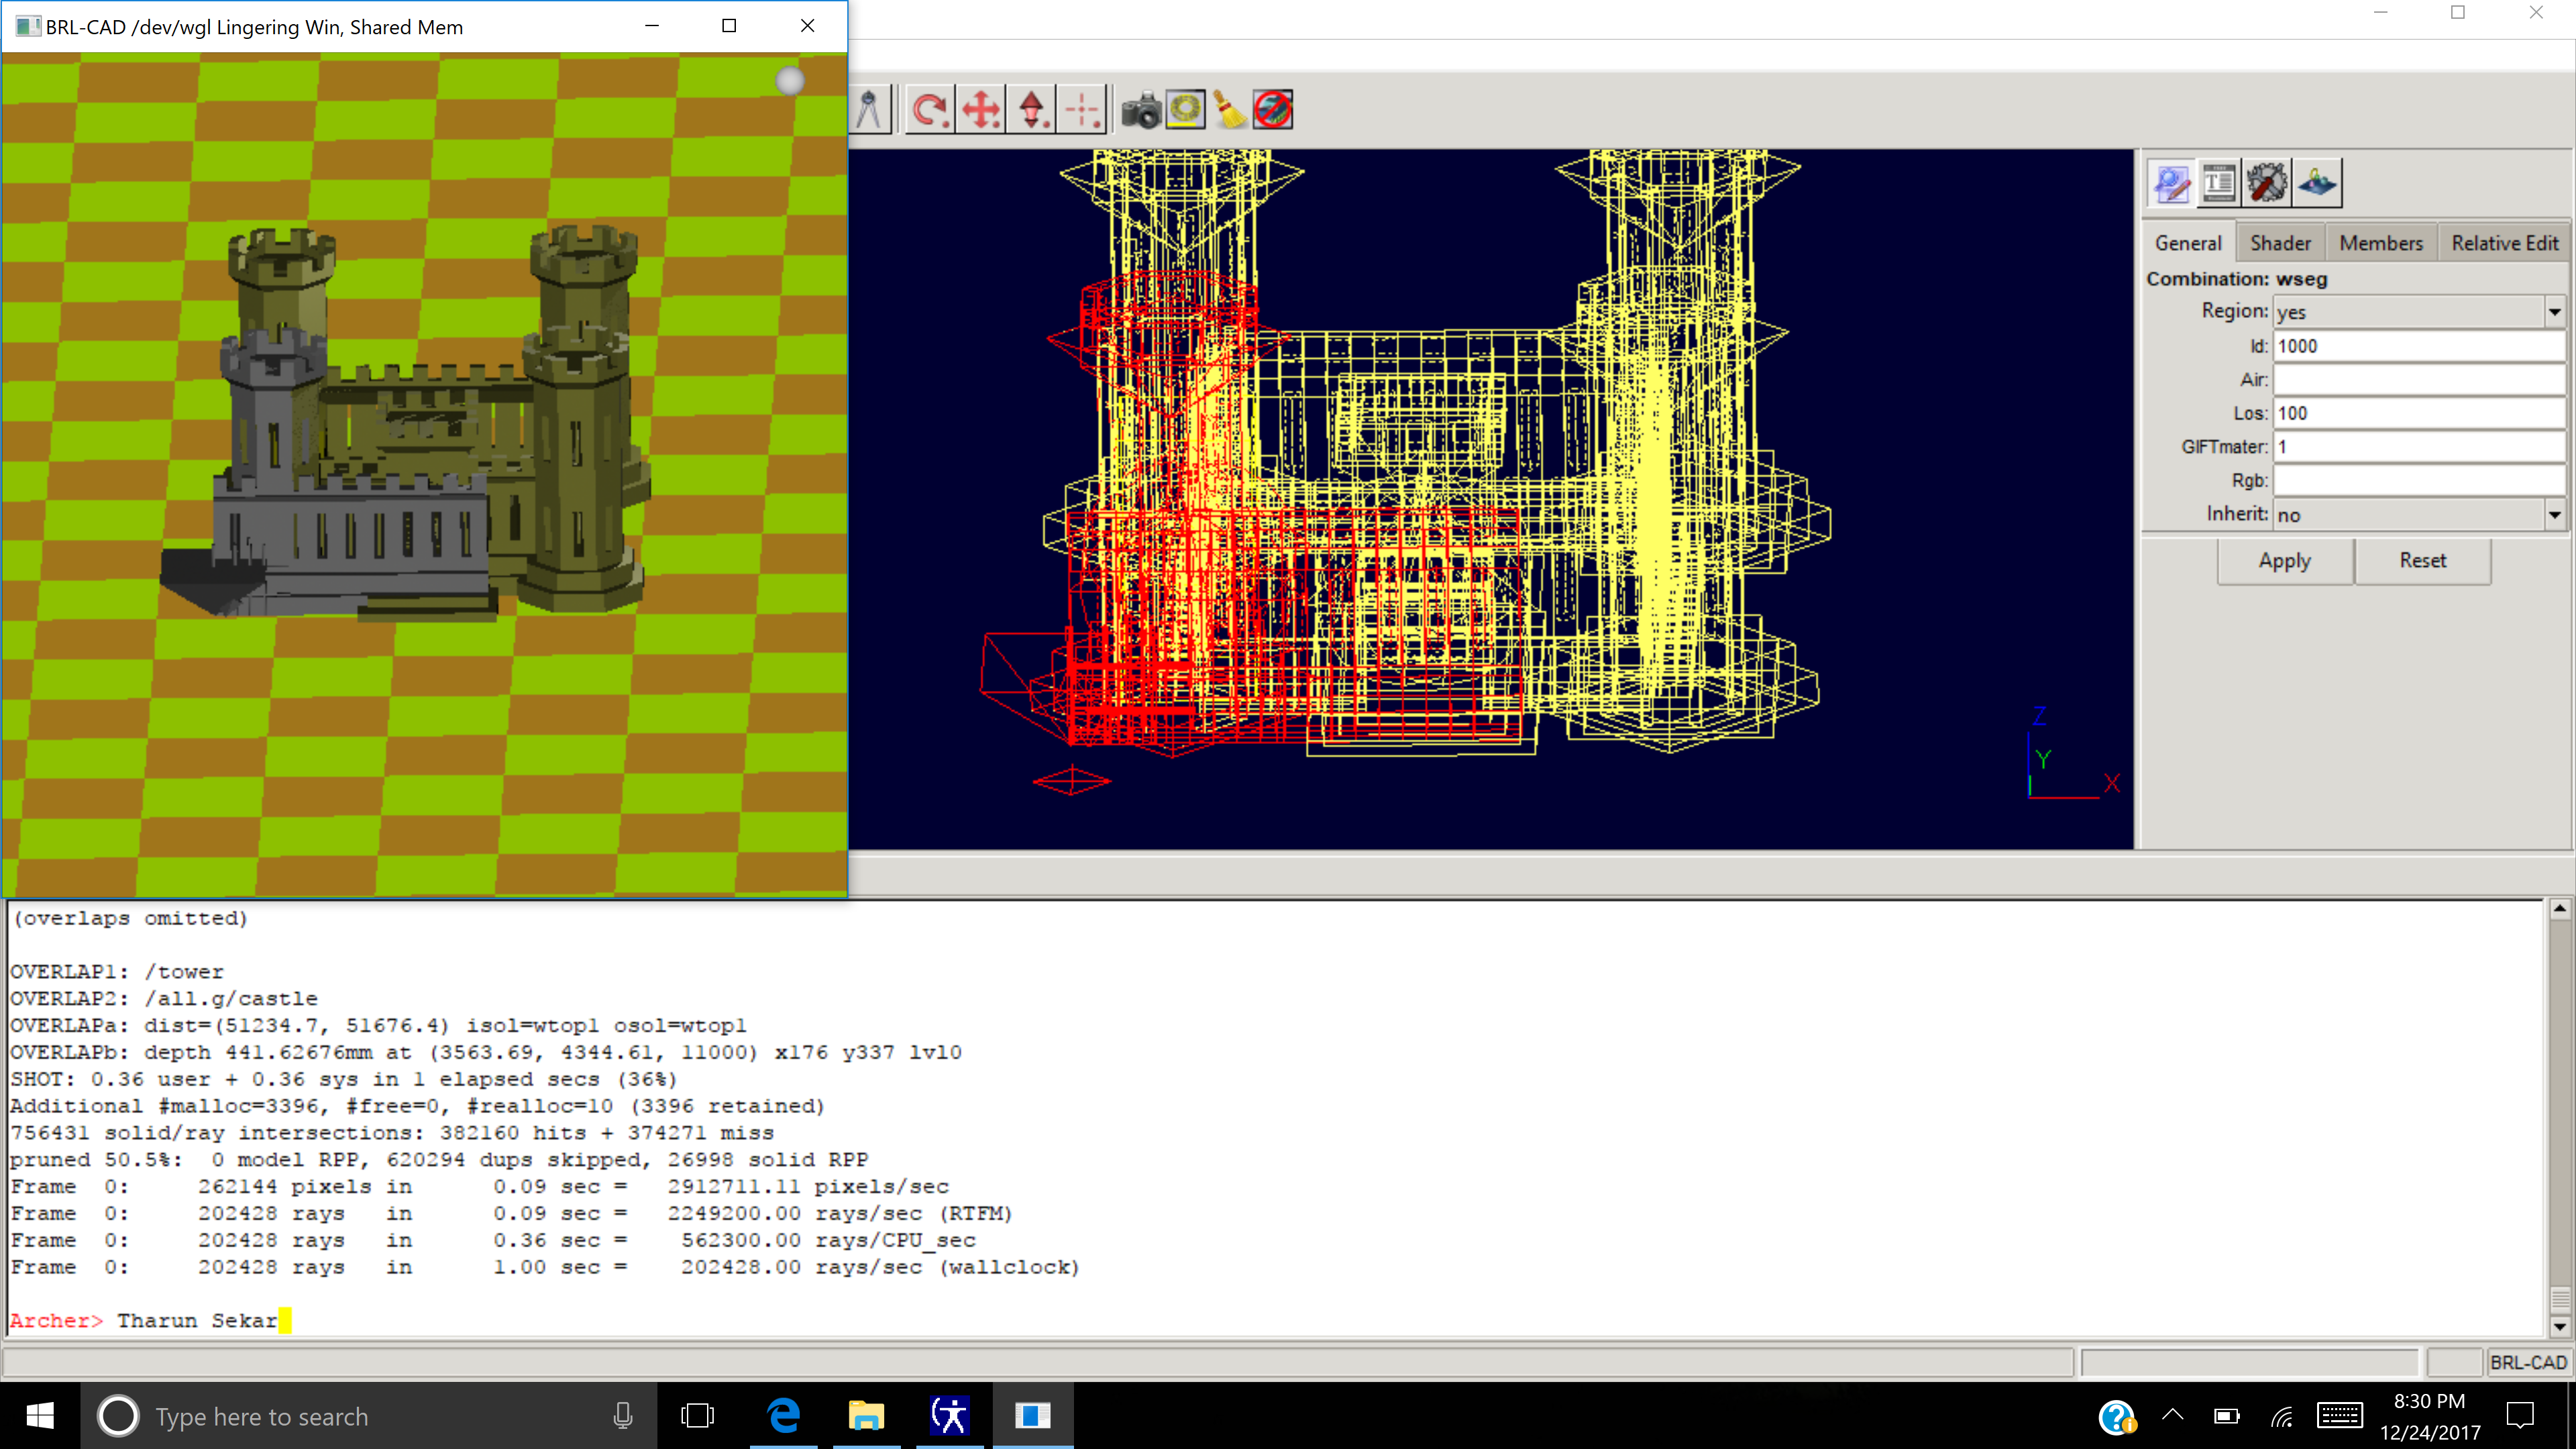
Task: Click the GIFTmater input field
Action: 2419,447
